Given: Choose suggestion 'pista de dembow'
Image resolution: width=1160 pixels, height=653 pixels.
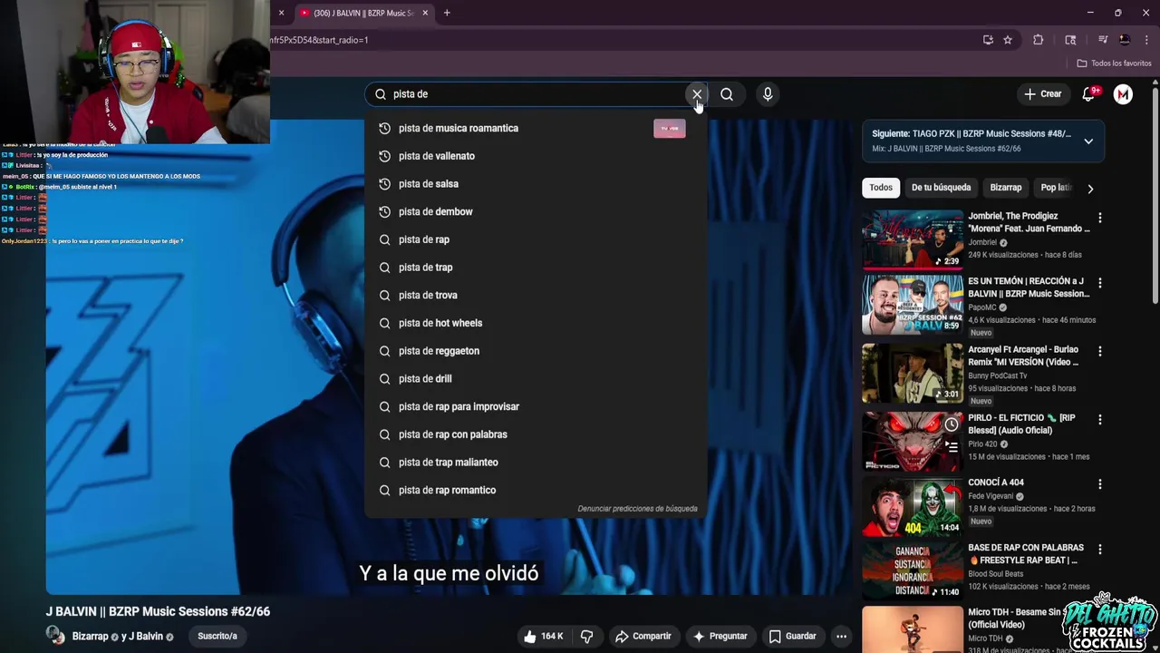Looking at the screenshot, I should (x=536, y=211).
